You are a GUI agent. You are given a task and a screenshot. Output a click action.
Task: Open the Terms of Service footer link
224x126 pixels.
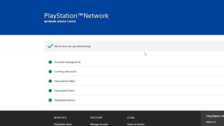[136, 124]
